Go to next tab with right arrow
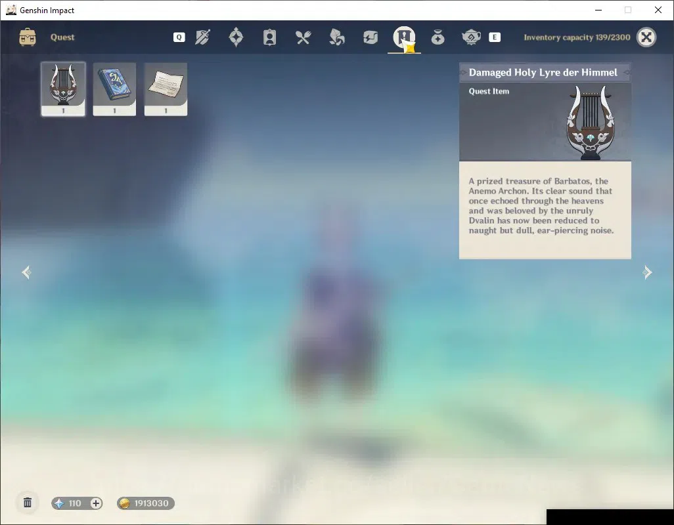674x525 pixels. pyautogui.click(x=647, y=272)
